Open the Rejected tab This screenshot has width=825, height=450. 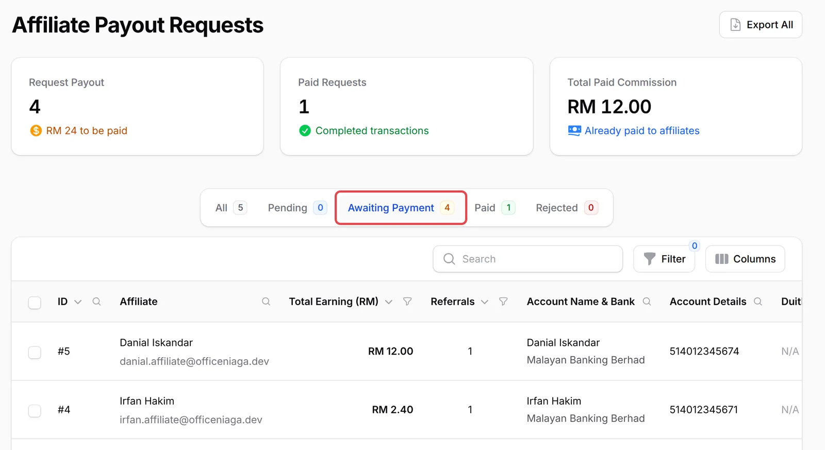pyautogui.click(x=567, y=208)
